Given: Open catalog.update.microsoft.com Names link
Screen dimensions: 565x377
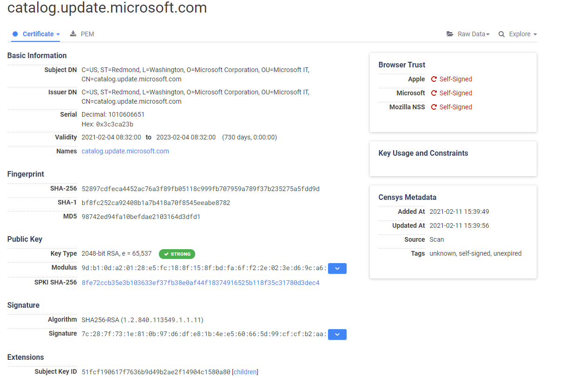Looking at the screenshot, I should pyautogui.click(x=125, y=151).
